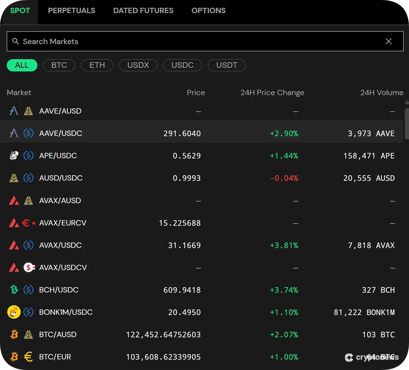Open the OPTIONS tab
The height and width of the screenshot is (370, 409).
pyautogui.click(x=208, y=11)
